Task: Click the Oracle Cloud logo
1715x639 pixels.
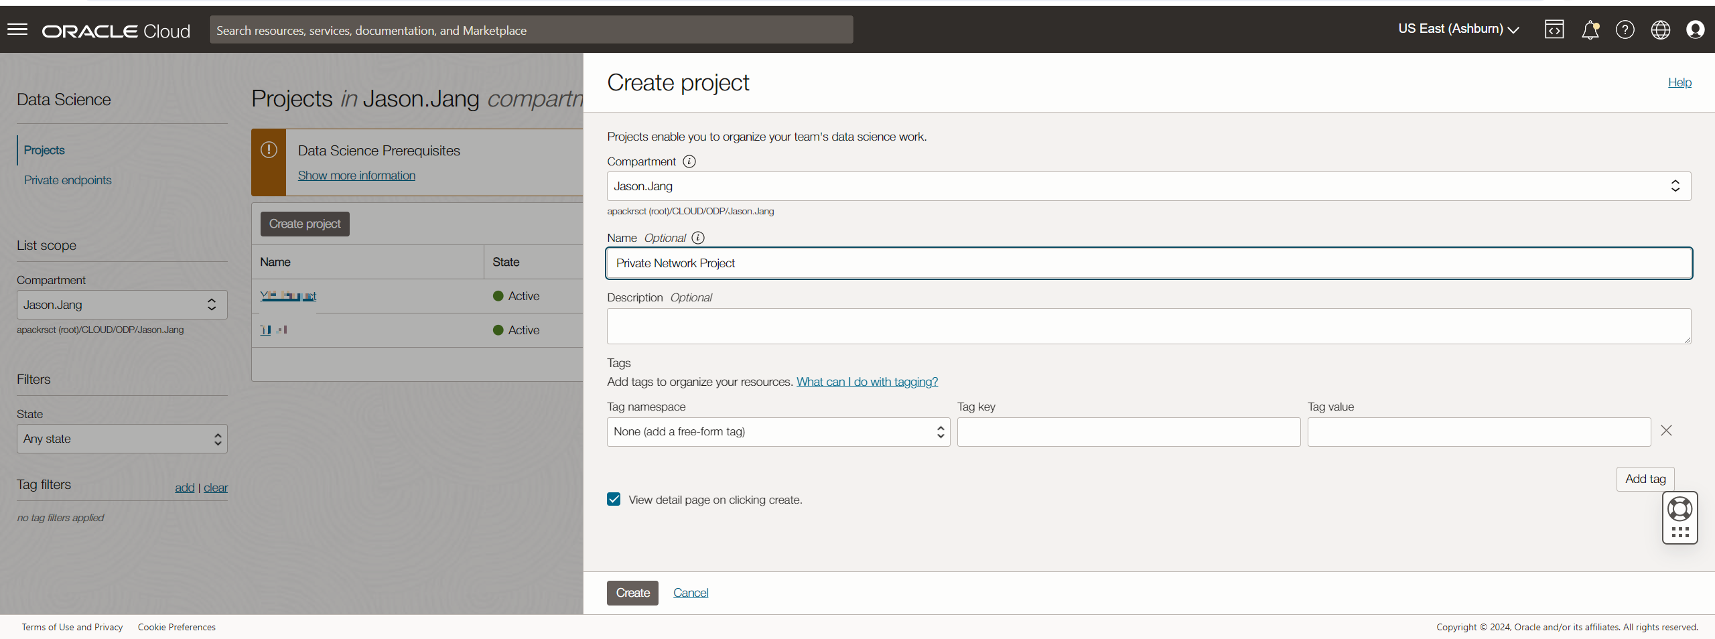Action: [x=116, y=31]
